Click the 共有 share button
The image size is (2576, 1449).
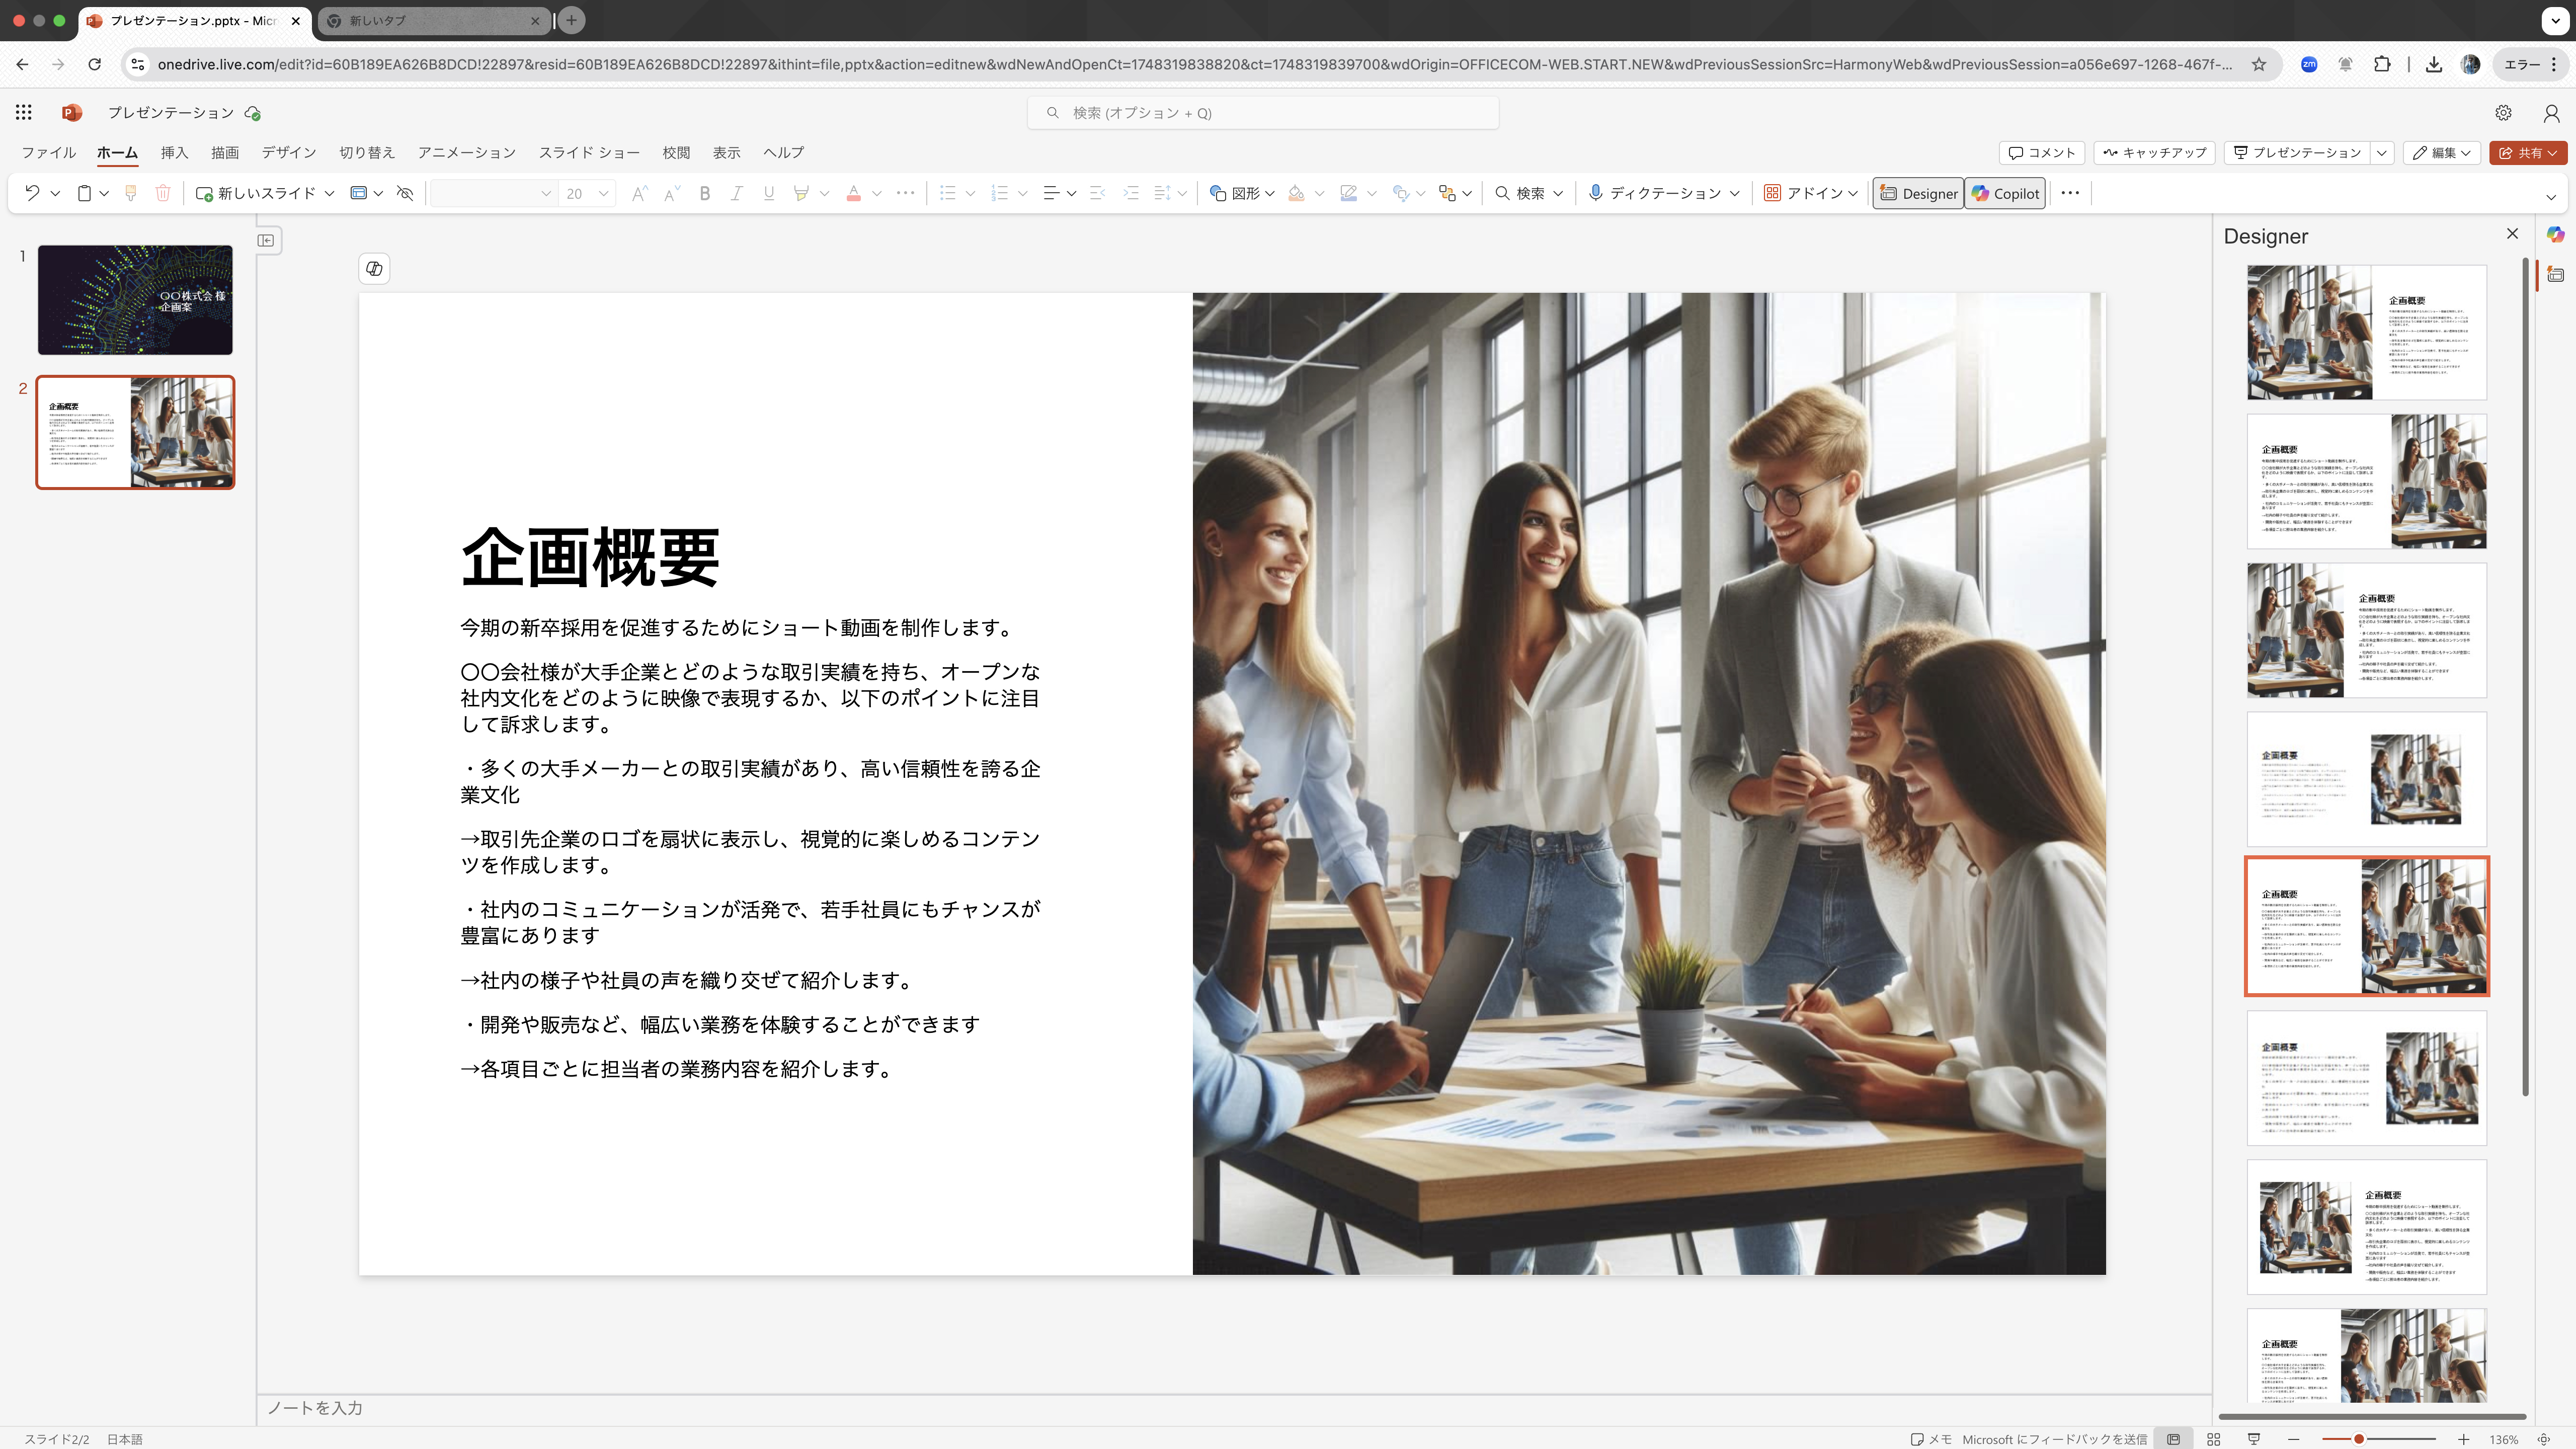pos(2528,152)
